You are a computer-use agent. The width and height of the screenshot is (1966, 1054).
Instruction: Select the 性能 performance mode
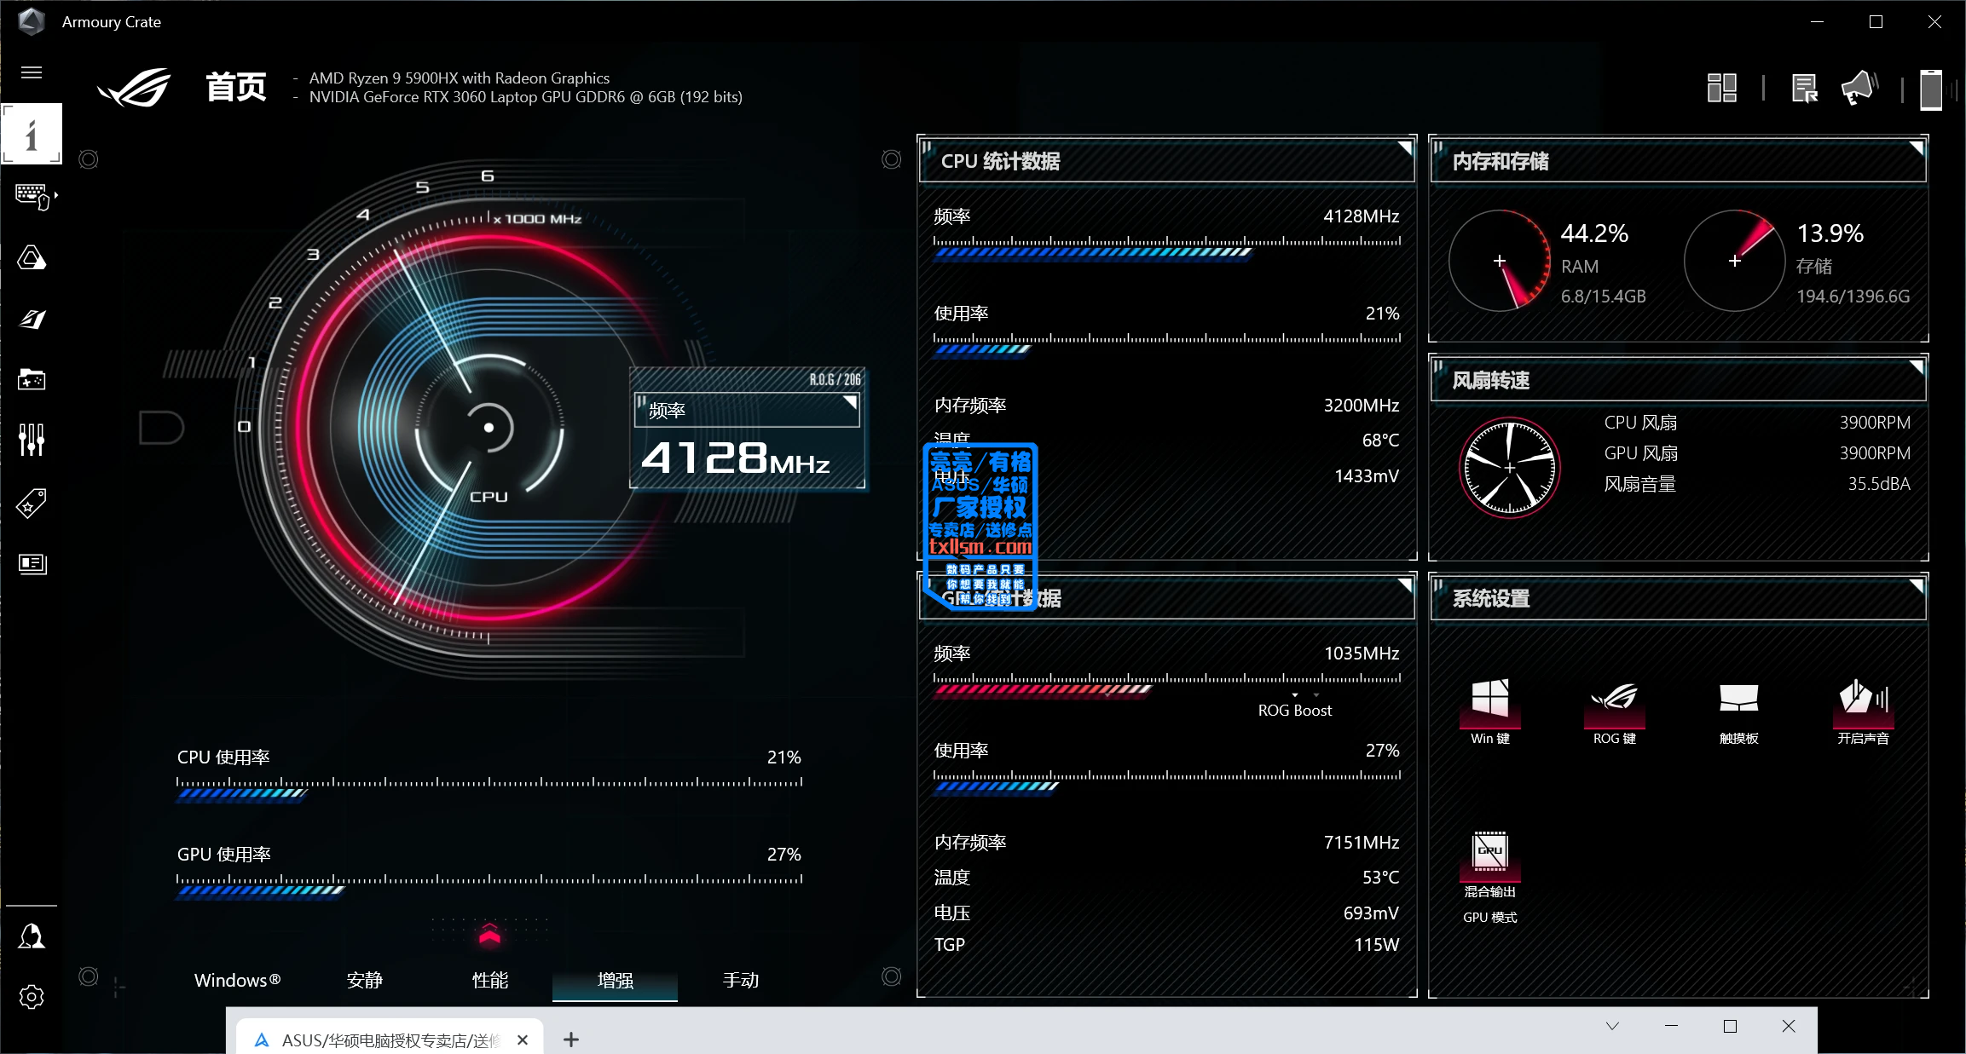click(490, 980)
